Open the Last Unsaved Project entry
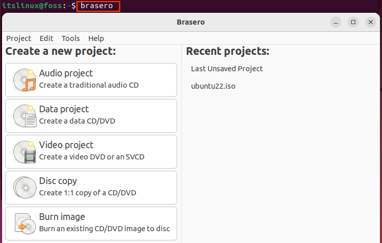 pos(227,69)
